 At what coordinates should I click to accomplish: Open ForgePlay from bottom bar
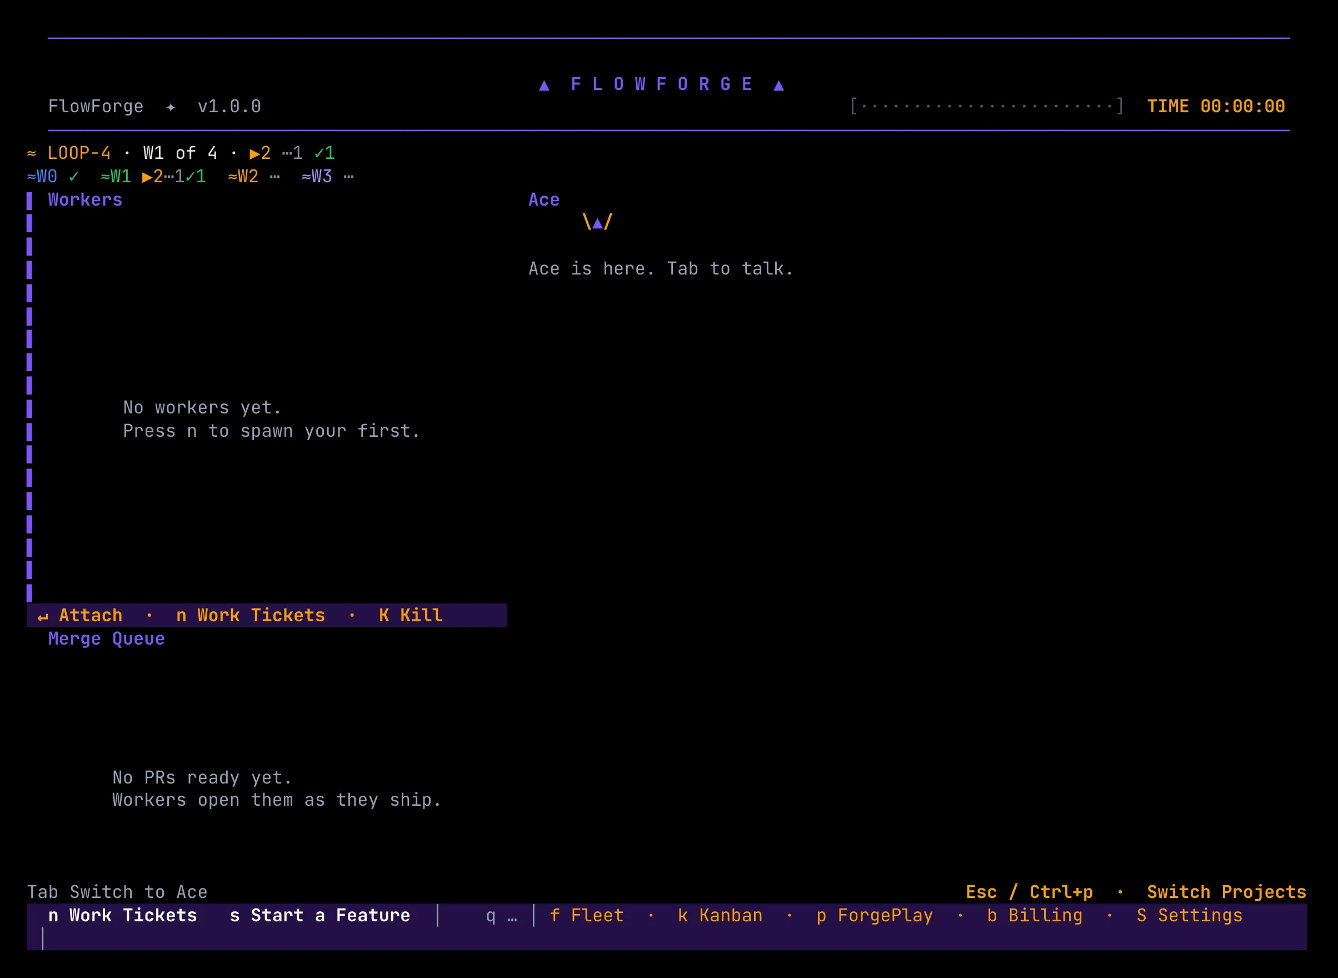click(875, 915)
